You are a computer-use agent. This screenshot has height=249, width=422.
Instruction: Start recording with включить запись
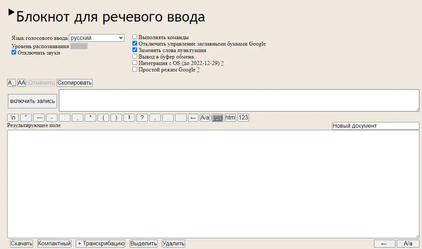pos(32,101)
